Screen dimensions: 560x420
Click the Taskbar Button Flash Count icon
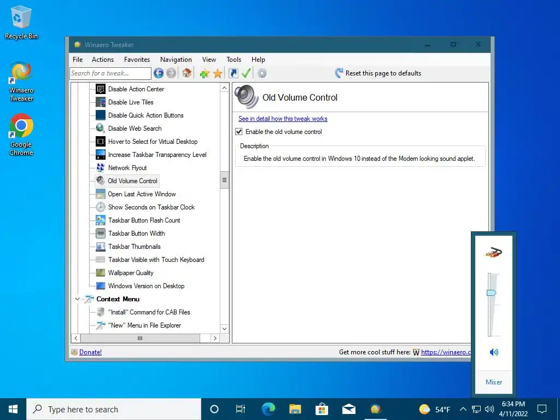pos(101,220)
